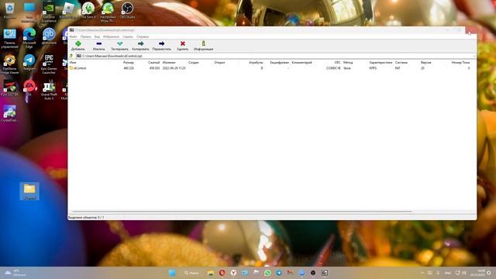Click the 2022-06-29 modified date cell
The width and height of the screenshot is (496, 279).
[x=174, y=68]
